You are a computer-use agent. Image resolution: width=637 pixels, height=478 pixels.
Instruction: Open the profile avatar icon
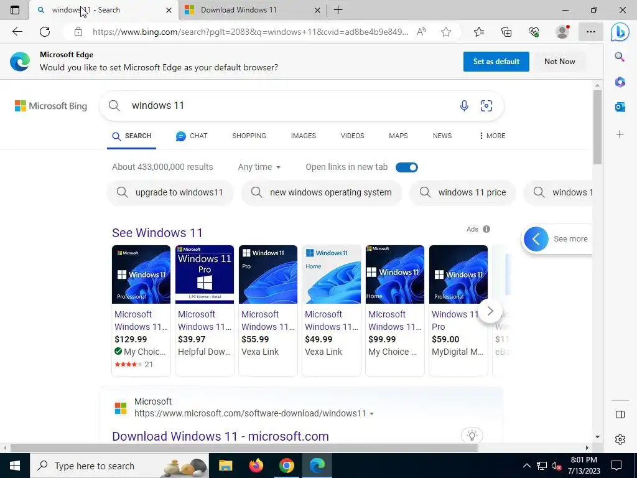click(x=562, y=32)
